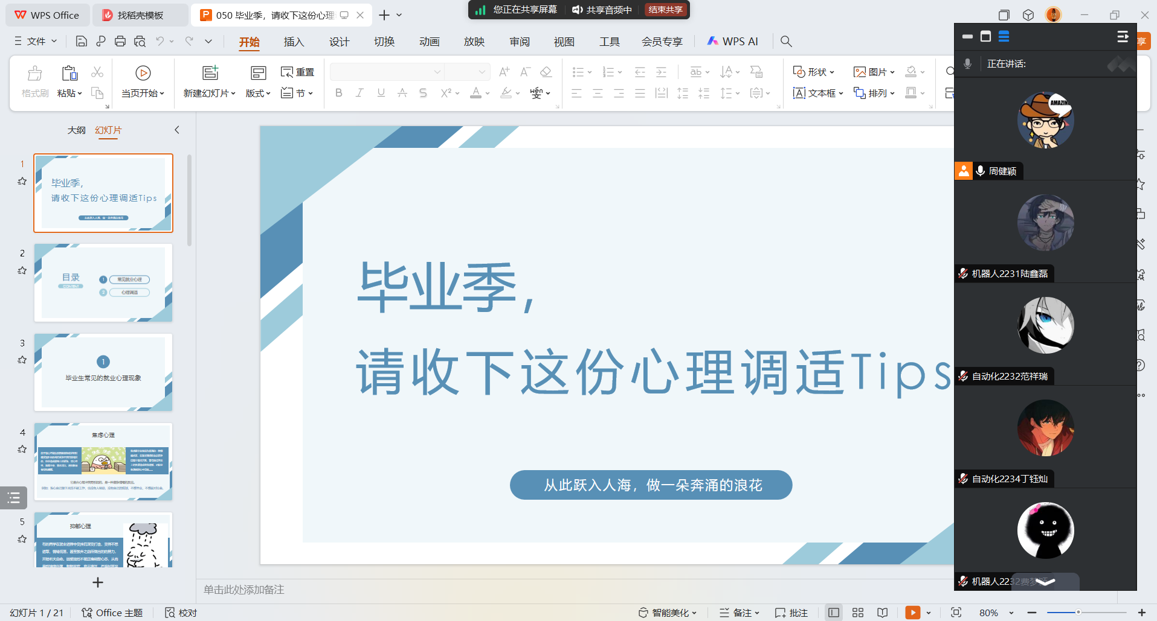Open the slide sorter view icon

click(x=858, y=613)
